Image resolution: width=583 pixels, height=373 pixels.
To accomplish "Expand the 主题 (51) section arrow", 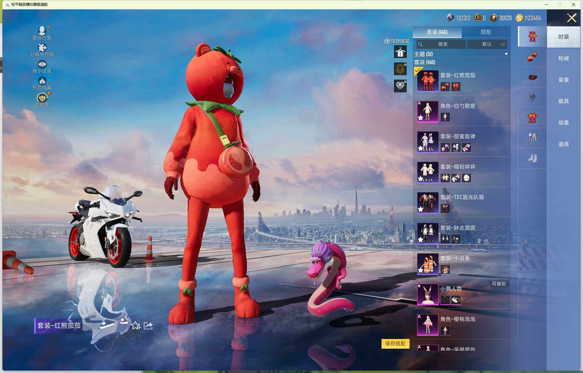I will (x=506, y=54).
